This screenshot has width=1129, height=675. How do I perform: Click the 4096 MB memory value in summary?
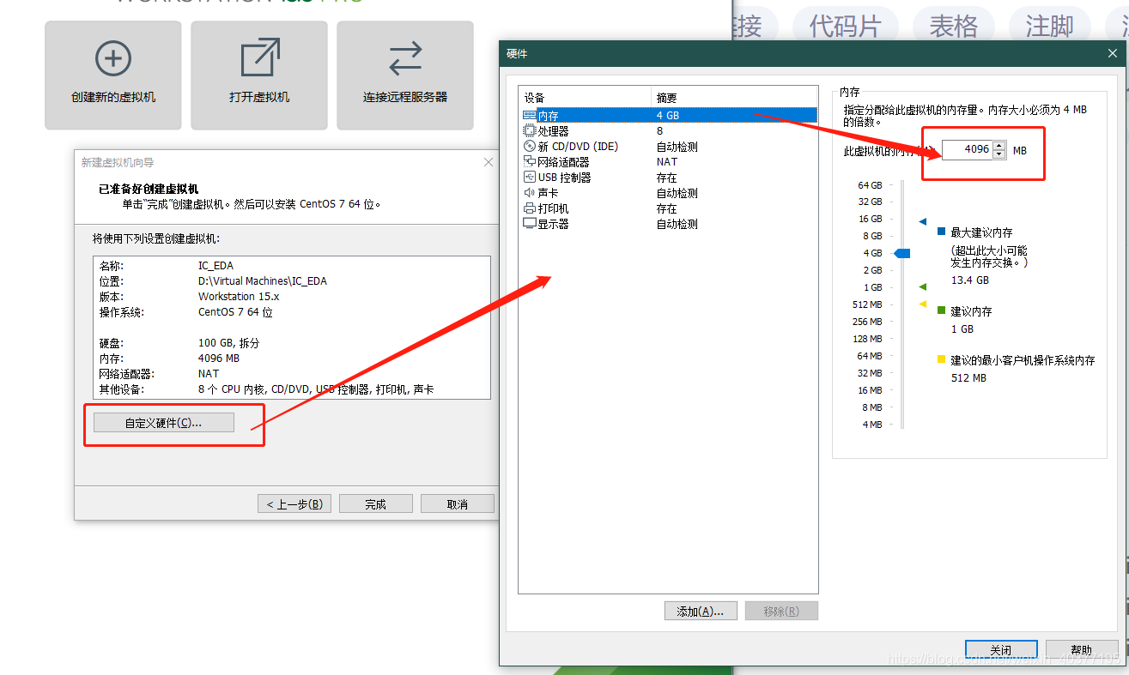click(x=219, y=359)
